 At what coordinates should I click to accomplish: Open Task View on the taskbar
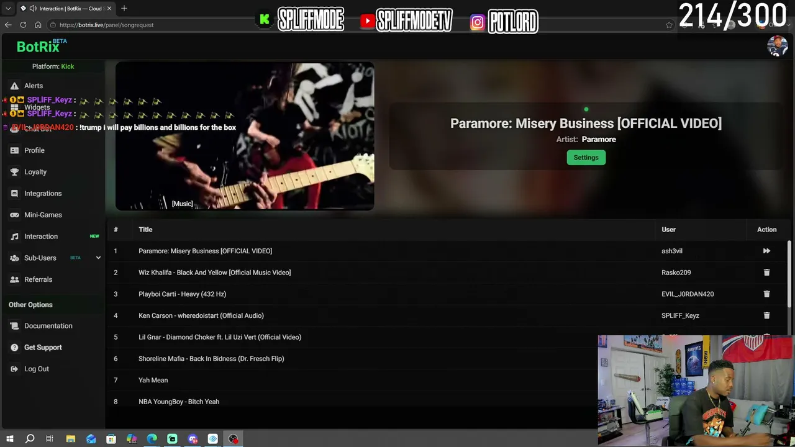50,439
